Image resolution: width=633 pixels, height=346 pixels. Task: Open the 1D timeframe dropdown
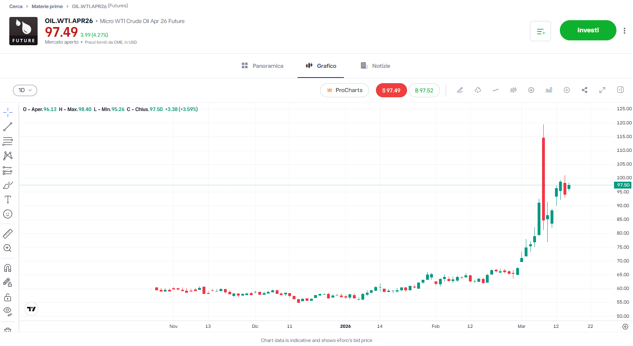click(x=25, y=90)
